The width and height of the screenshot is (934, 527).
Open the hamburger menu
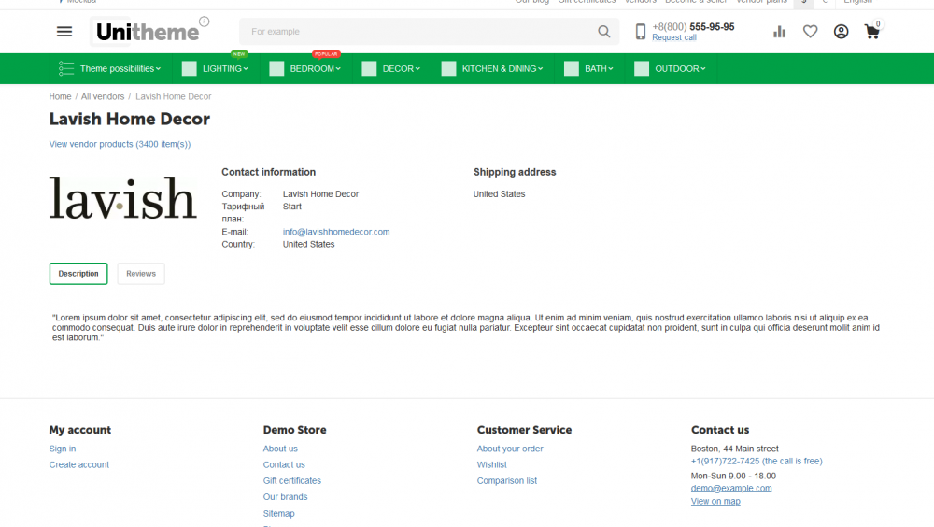[64, 32]
